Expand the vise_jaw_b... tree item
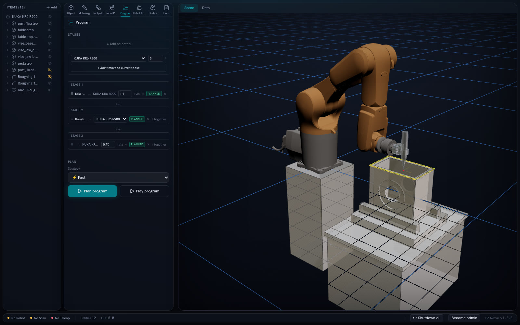The image size is (520, 325). coord(7,57)
